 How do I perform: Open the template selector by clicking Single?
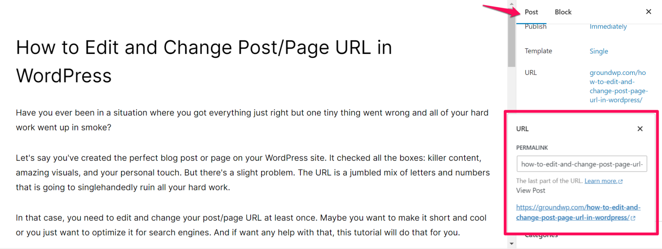[599, 51]
